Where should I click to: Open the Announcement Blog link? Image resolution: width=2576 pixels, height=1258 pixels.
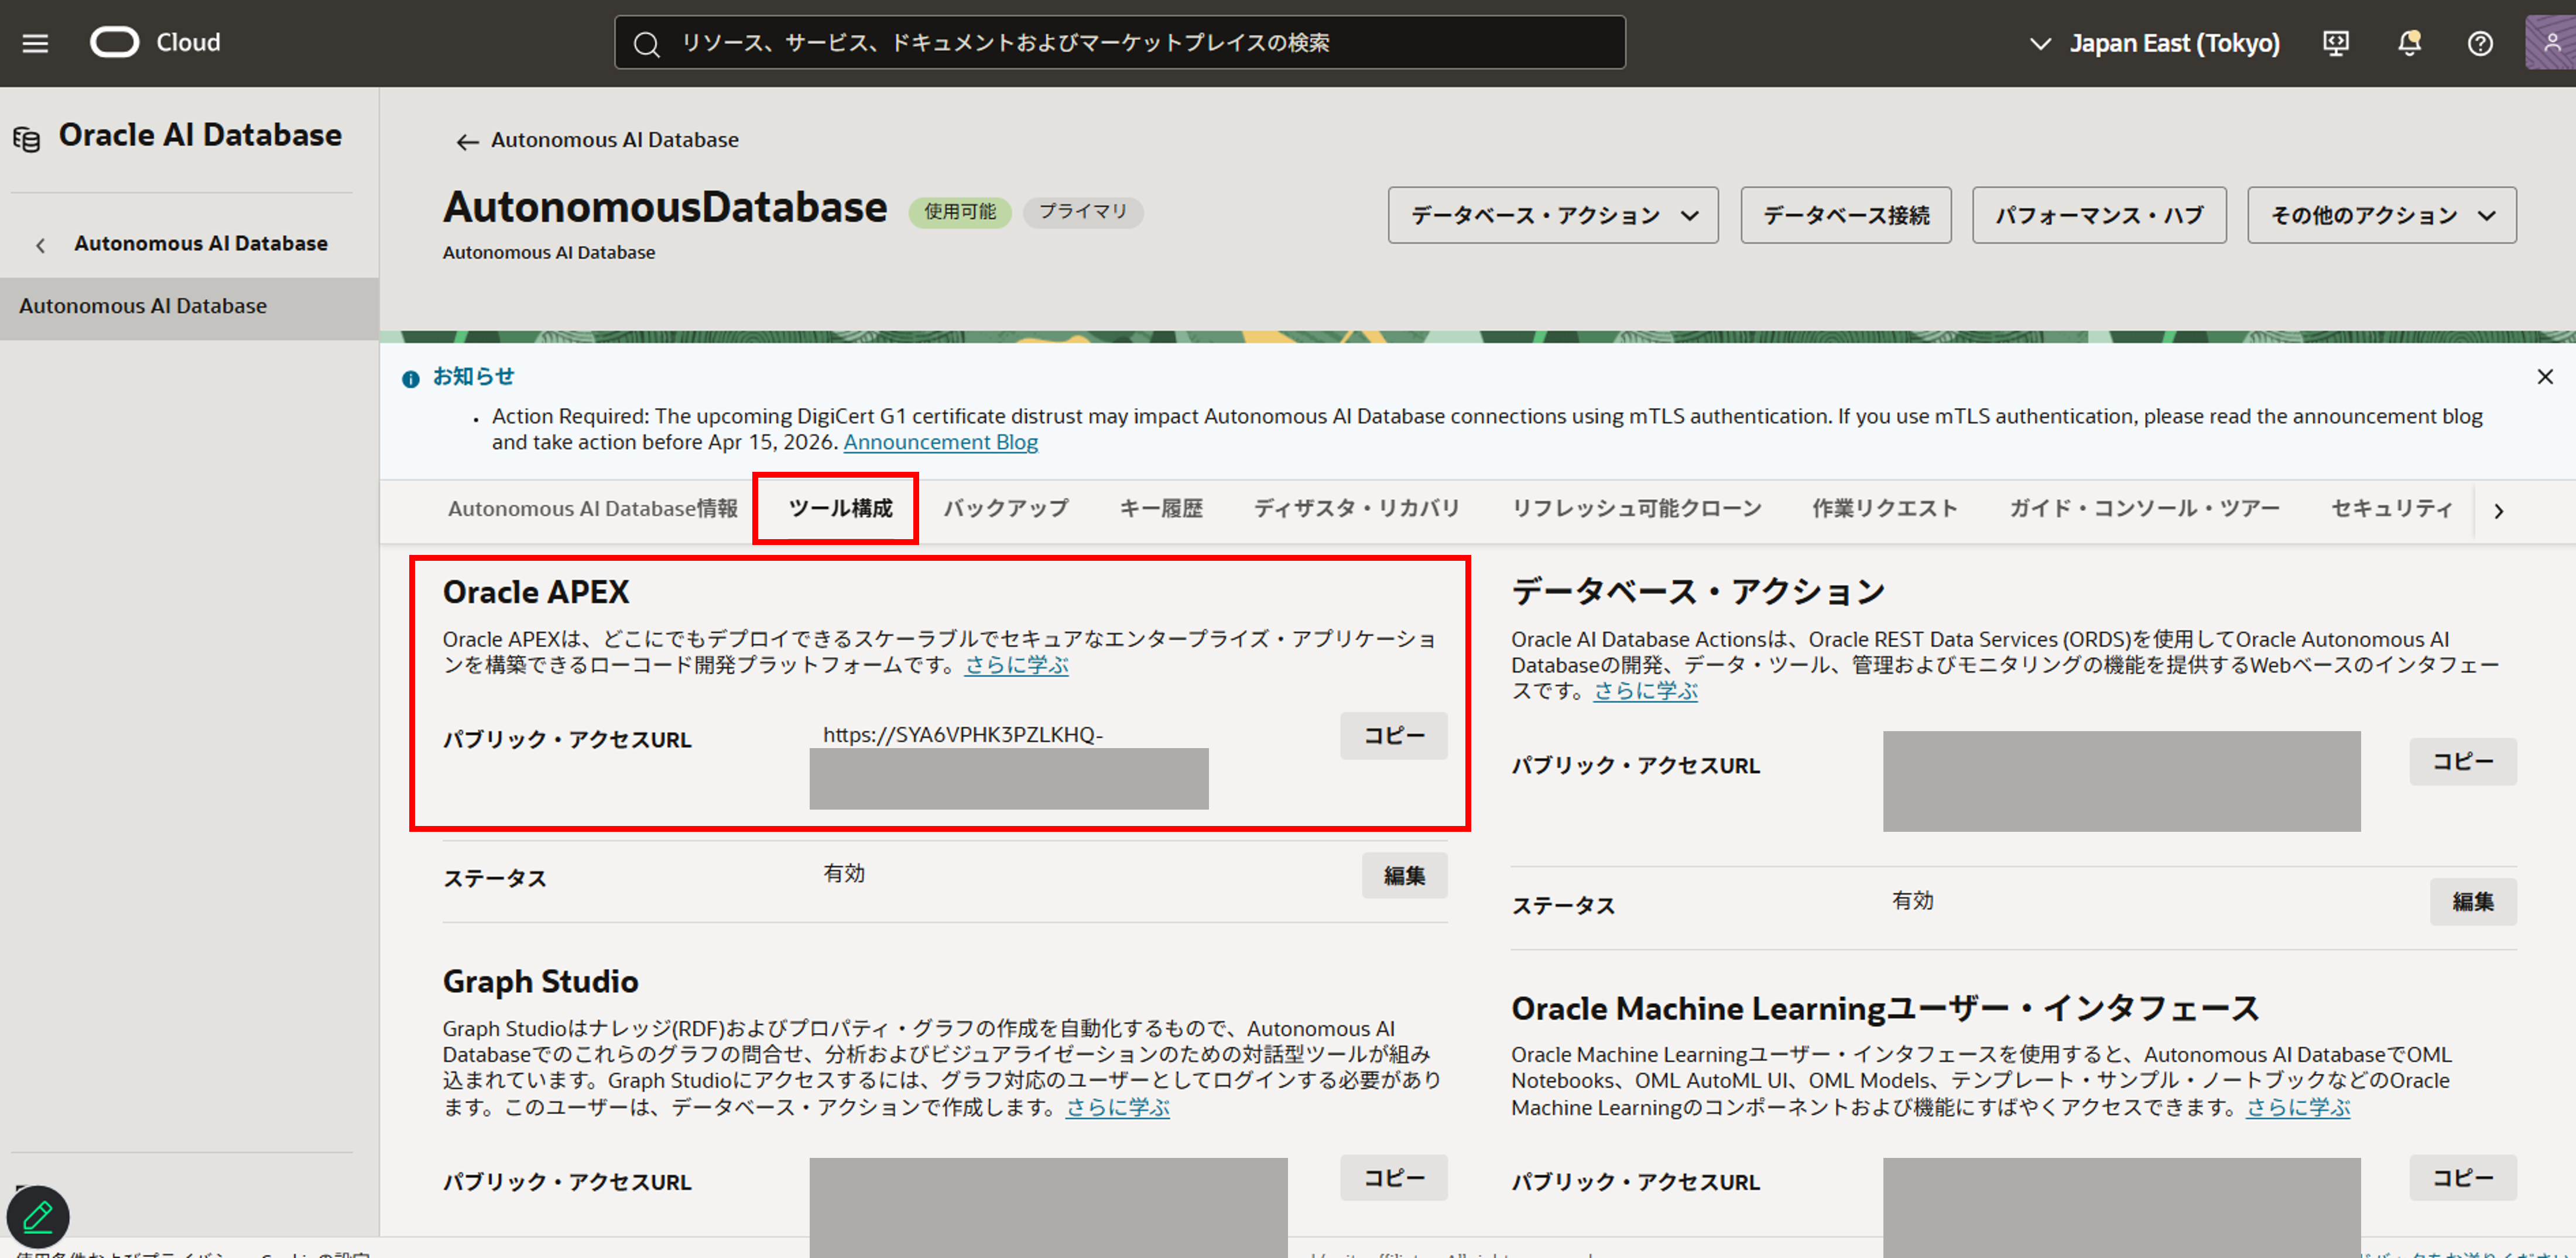coord(940,442)
